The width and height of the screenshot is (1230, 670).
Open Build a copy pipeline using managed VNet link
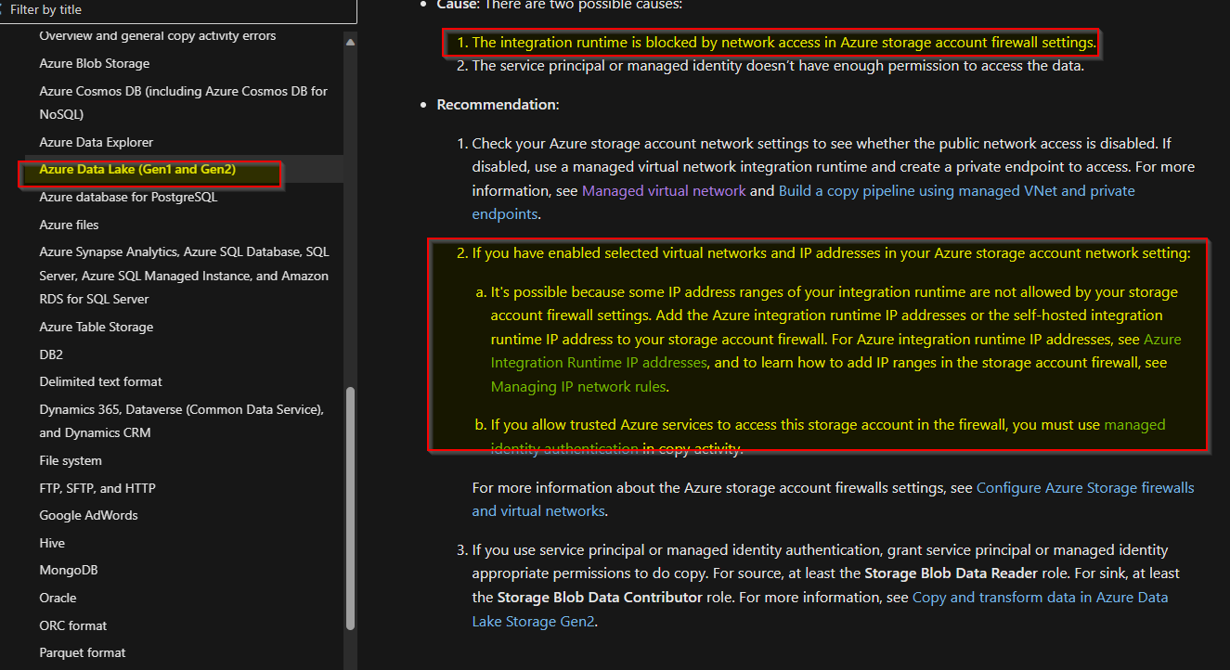(804, 202)
